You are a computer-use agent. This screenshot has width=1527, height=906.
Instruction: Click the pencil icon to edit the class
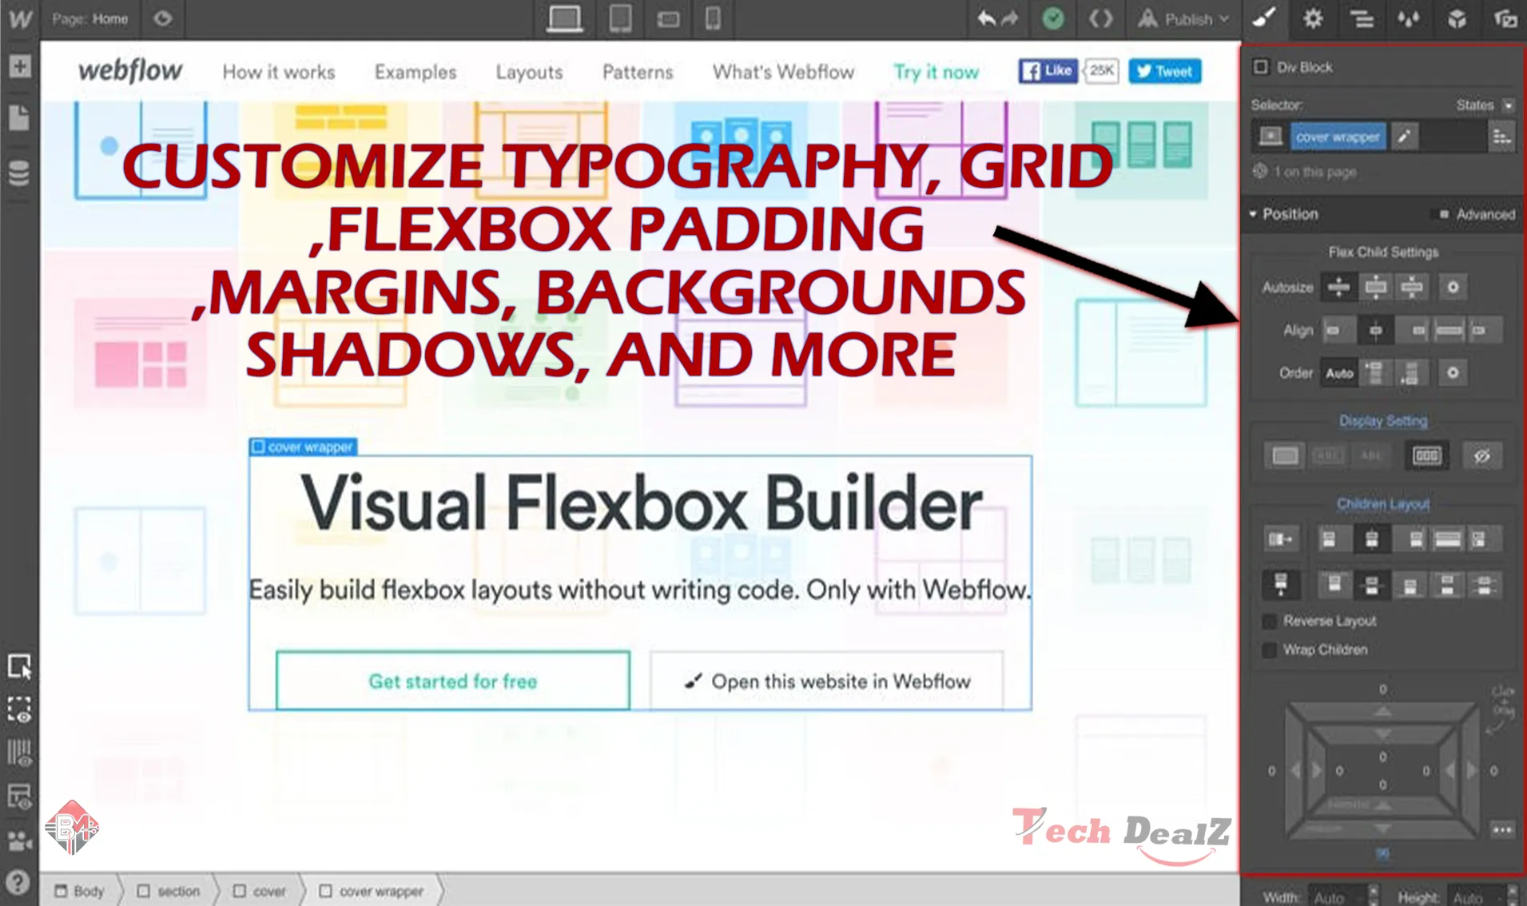click(x=1404, y=137)
